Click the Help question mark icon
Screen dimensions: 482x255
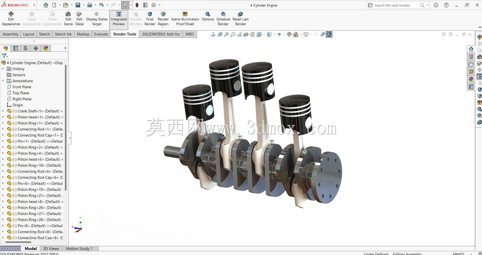pyautogui.click(x=446, y=5)
